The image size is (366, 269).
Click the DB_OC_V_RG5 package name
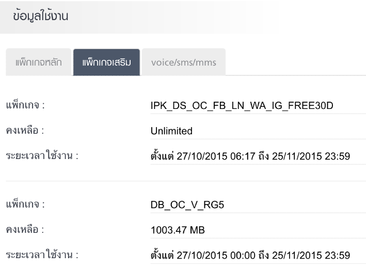[x=183, y=205]
